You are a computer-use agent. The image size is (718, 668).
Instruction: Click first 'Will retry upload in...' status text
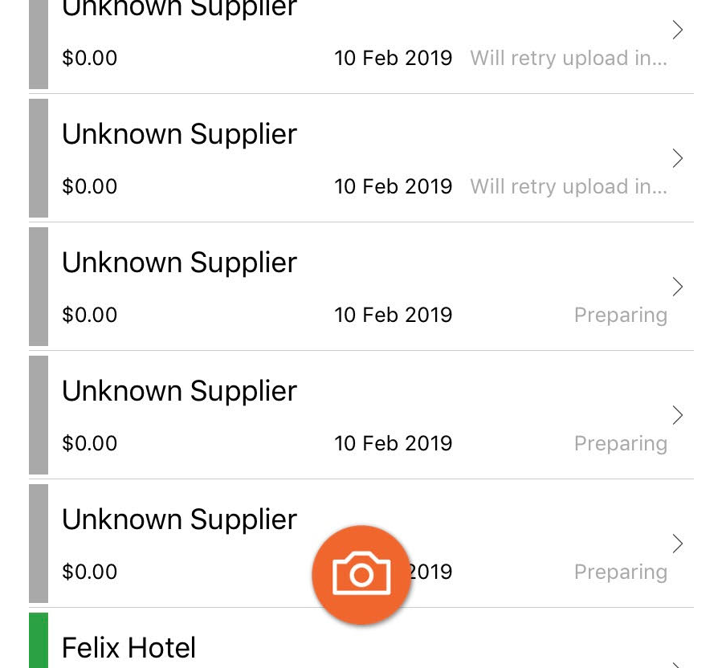click(x=569, y=58)
